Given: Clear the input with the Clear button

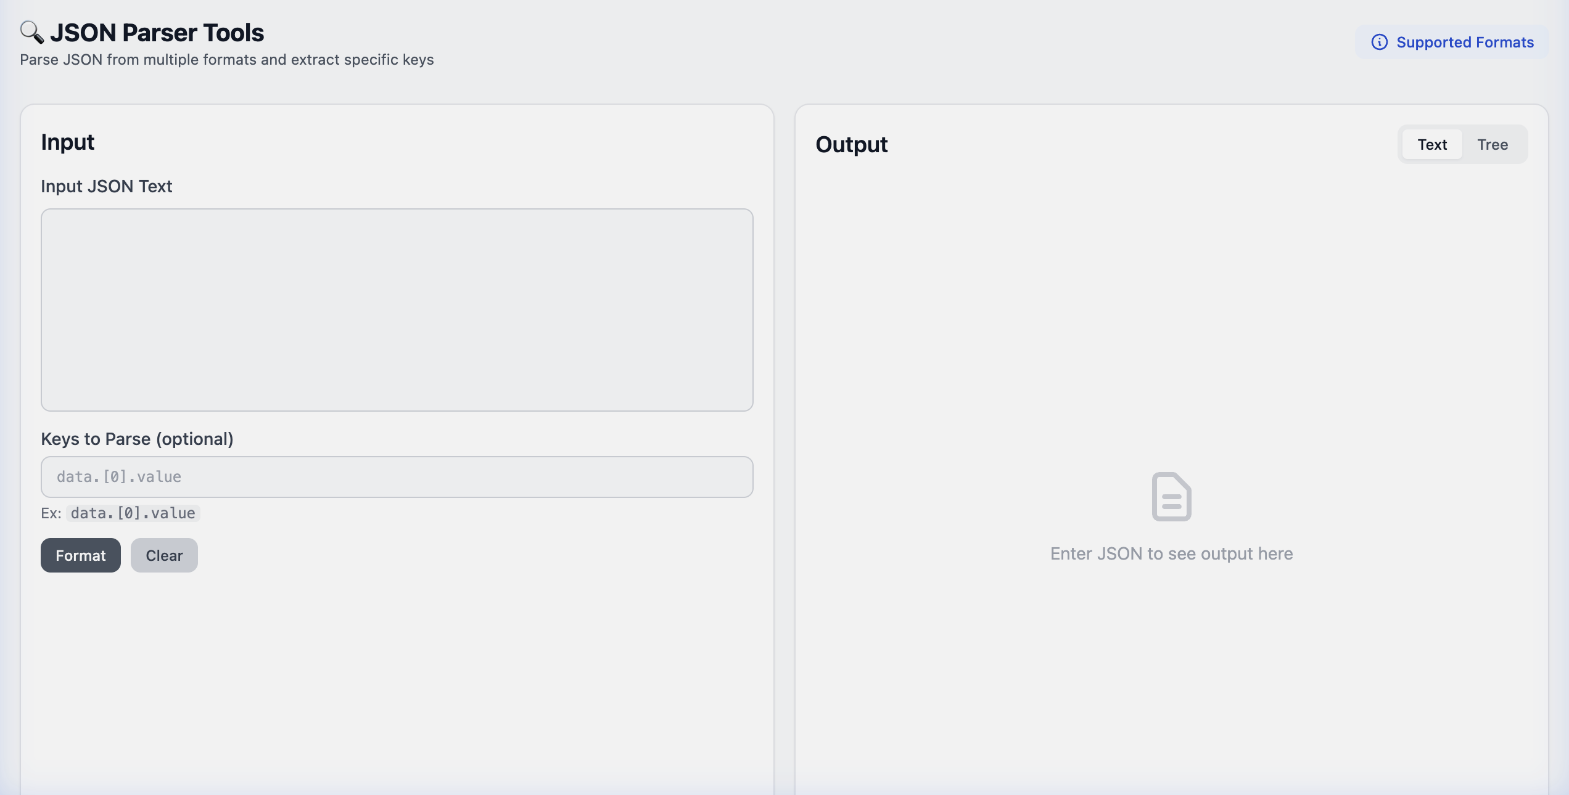Looking at the screenshot, I should [x=163, y=555].
